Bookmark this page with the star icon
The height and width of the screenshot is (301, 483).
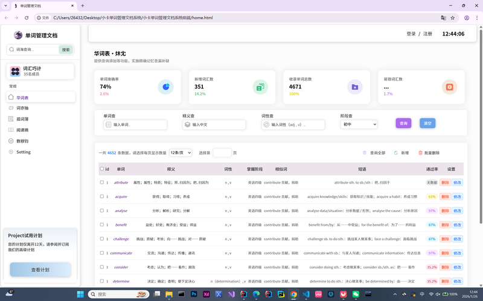[x=454, y=17]
